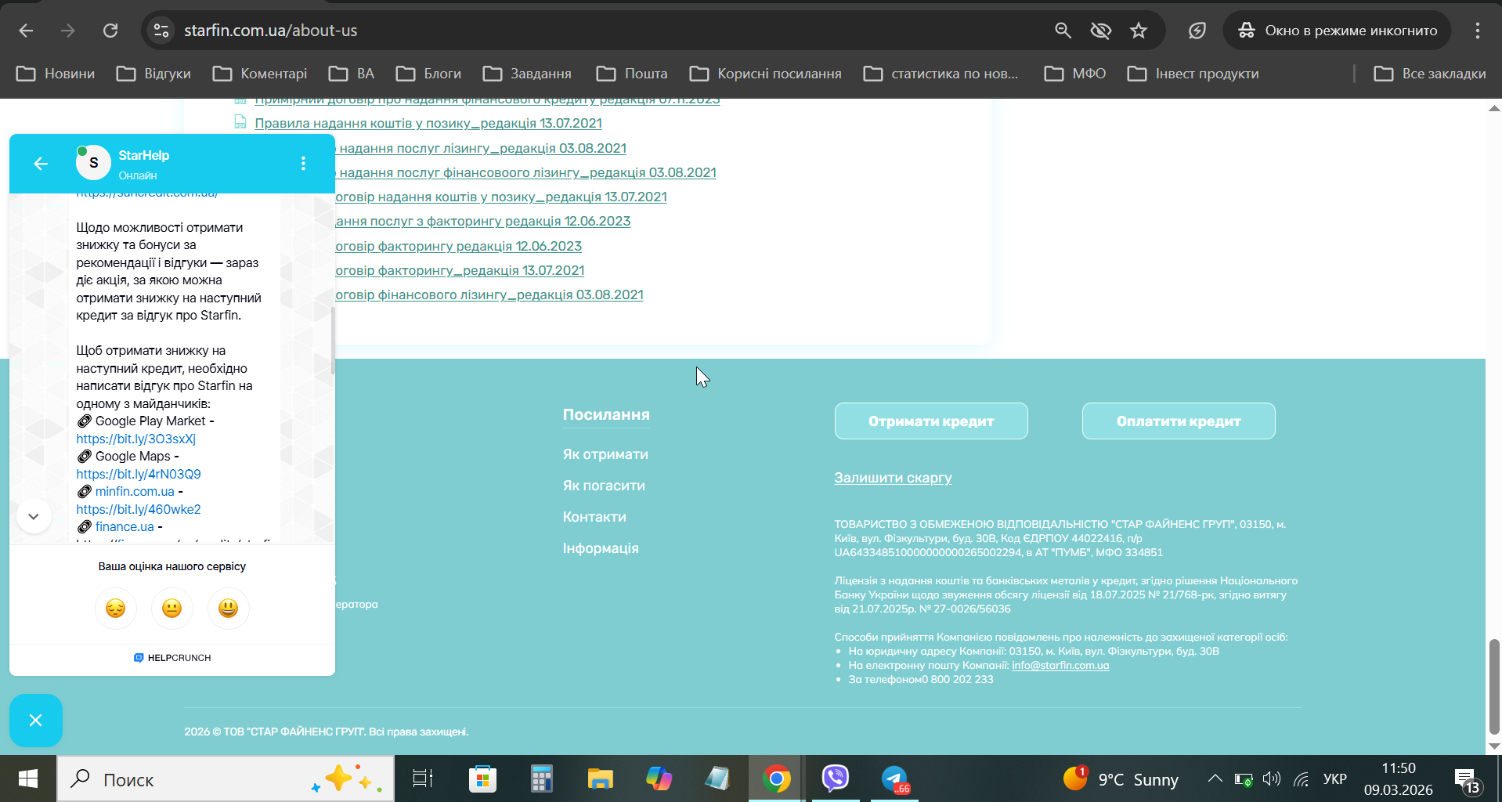Jump to latest chat message with down chevron
The image size is (1502, 802).
click(34, 516)
